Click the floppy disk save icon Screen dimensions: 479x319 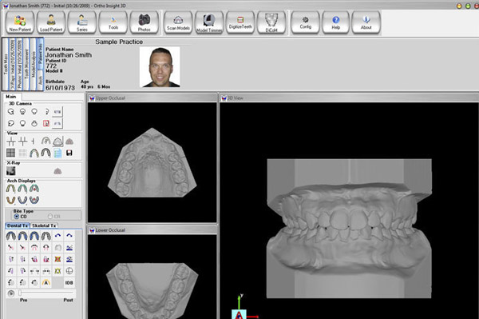pyautogui.click(x=69, y=153)
